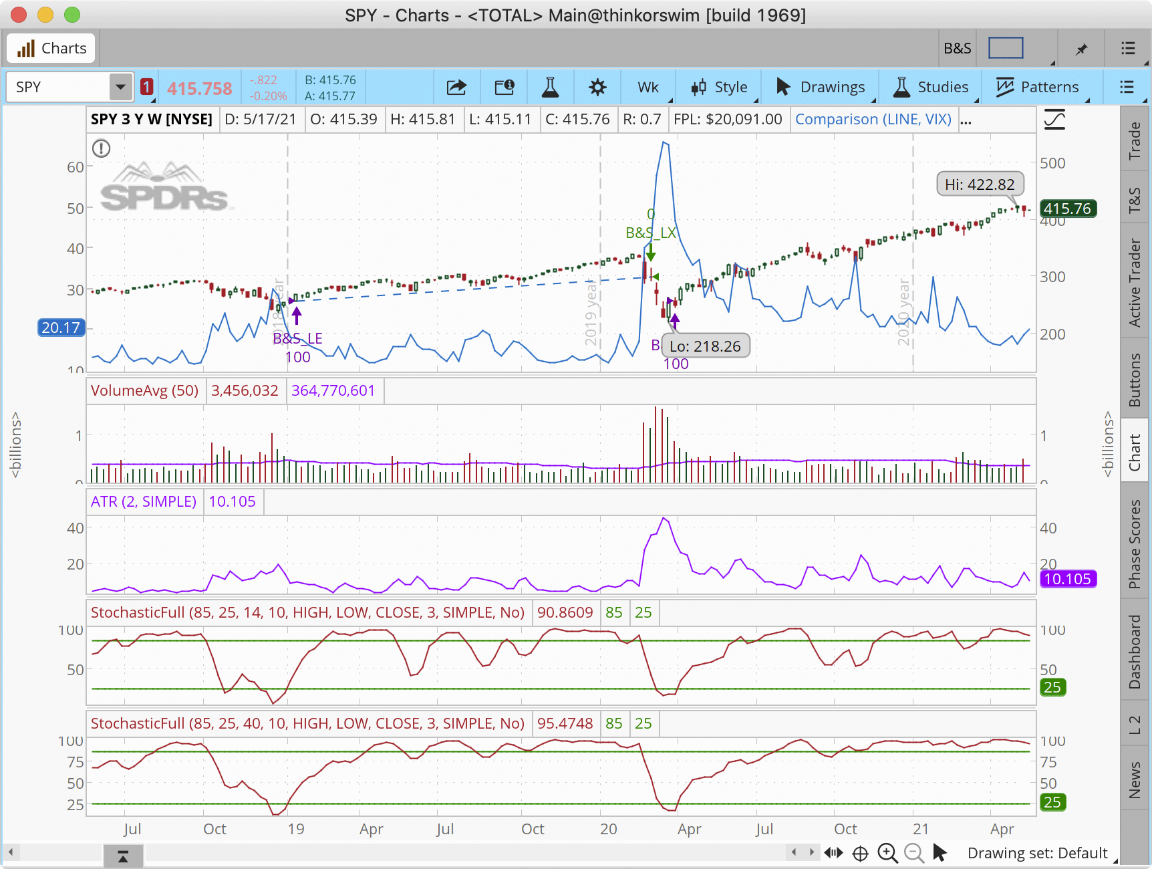
Task: Click the B&S button
Action: click(958, 48)
